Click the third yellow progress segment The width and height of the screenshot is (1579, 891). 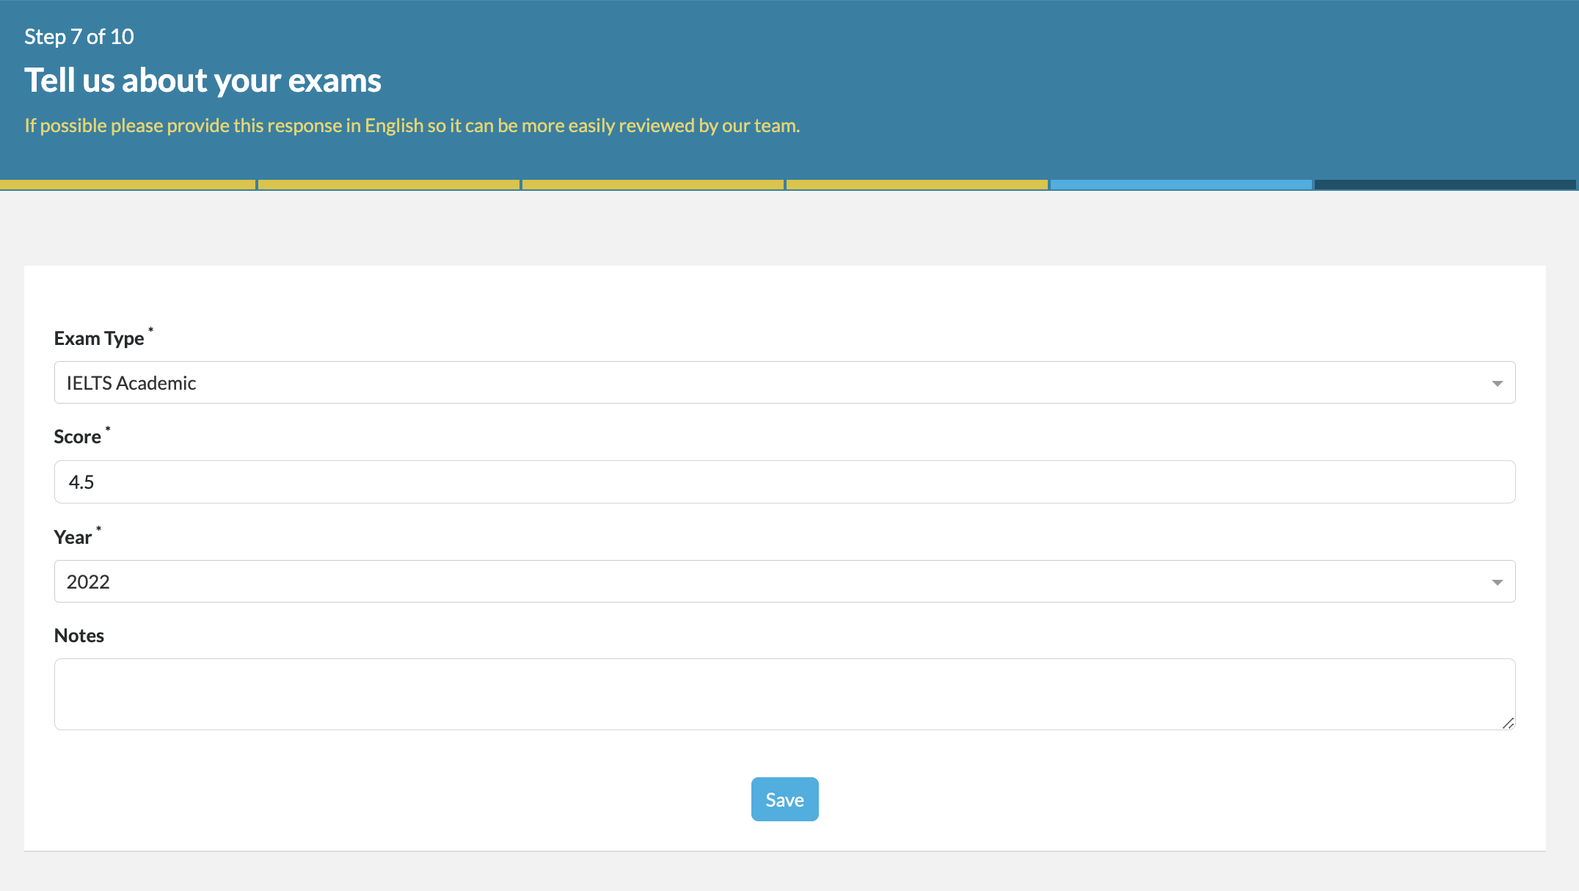pos(653,185)
